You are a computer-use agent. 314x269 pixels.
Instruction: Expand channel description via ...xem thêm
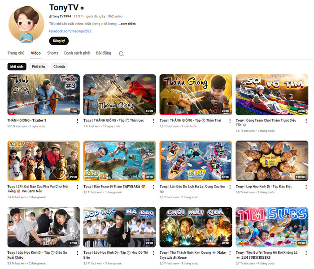(127, 24)
